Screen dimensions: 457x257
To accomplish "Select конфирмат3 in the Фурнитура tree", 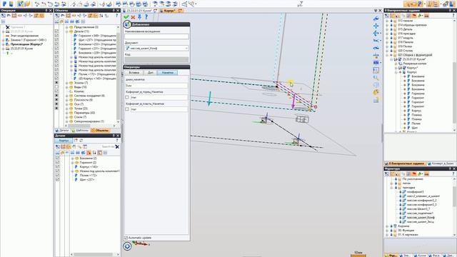I will pos(416,192).
